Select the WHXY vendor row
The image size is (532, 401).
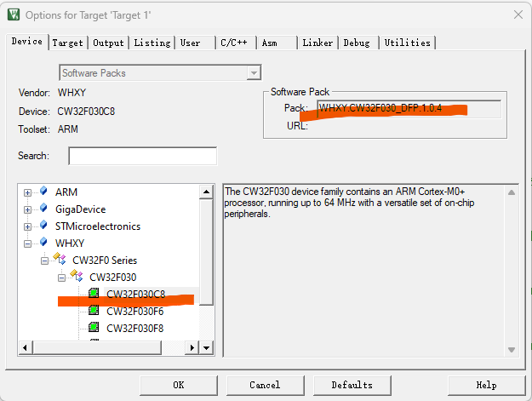[70, 243]
